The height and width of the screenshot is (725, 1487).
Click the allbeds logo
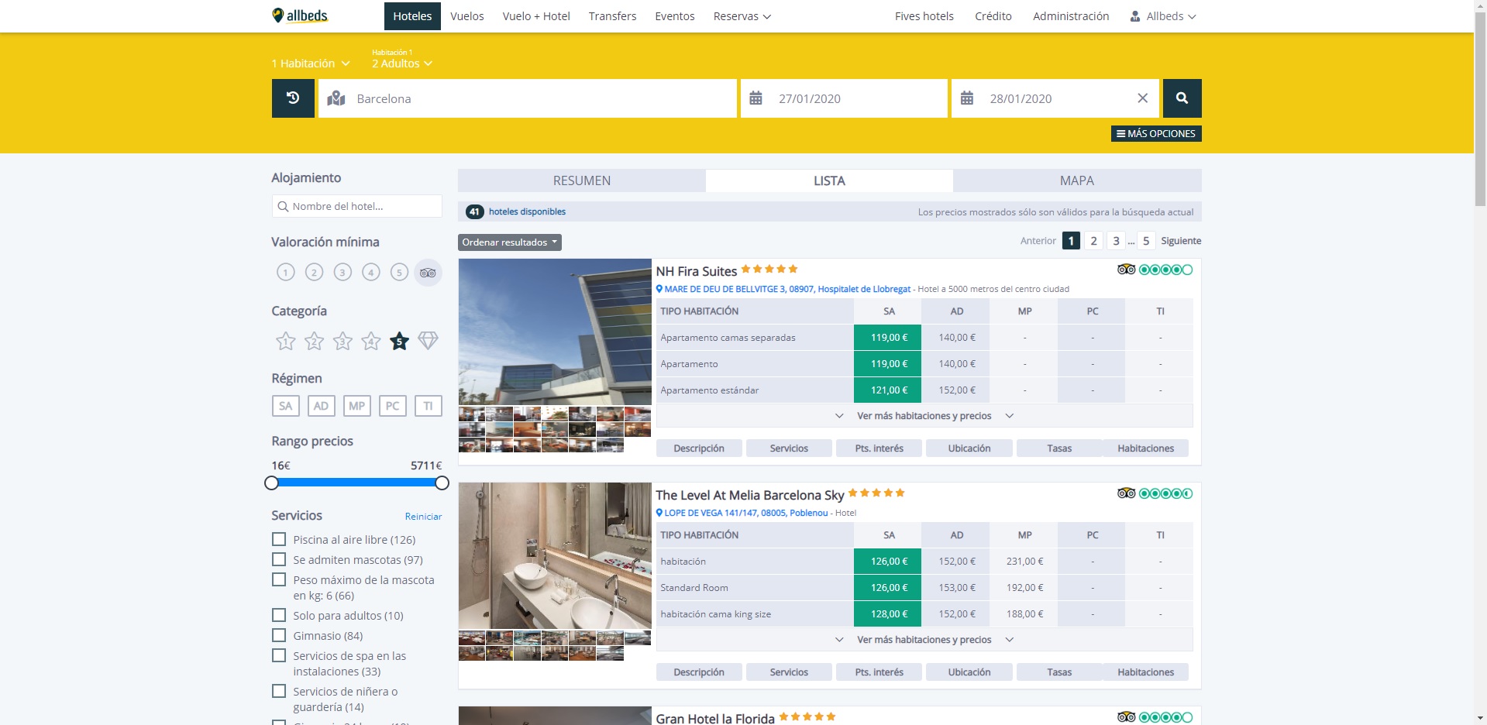pyautogui.click(x=300, y=15)
